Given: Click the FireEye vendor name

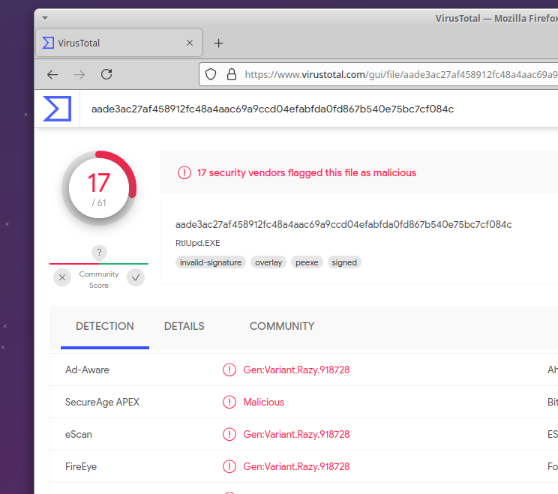Looking at the screenshot, I should (x=81, y=466).
